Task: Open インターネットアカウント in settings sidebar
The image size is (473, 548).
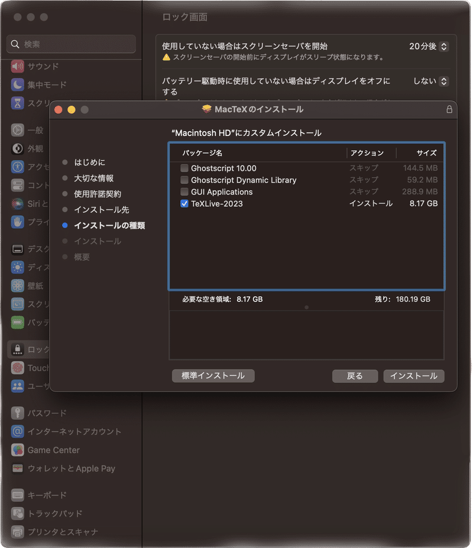Action: click(74, 432)
